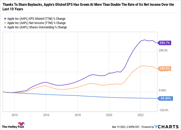This screenshot has height=130, width=181.
Task: Click the 2016 x-axis label
Action: [46, 114]
